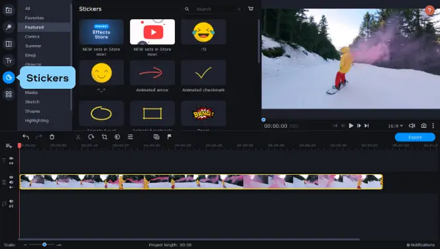Open the More tools grid icon

tap(9, 94)
